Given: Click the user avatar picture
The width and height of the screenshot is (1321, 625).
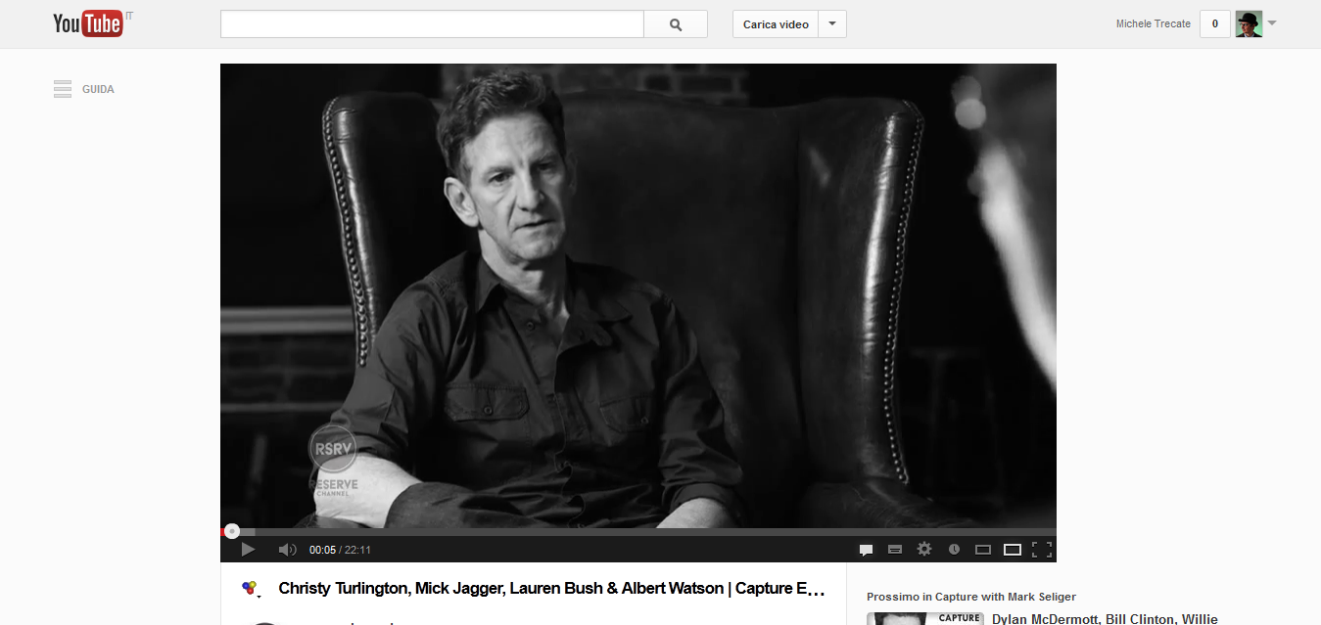Looking at the screenshot, I should (x=1249, y=24).
